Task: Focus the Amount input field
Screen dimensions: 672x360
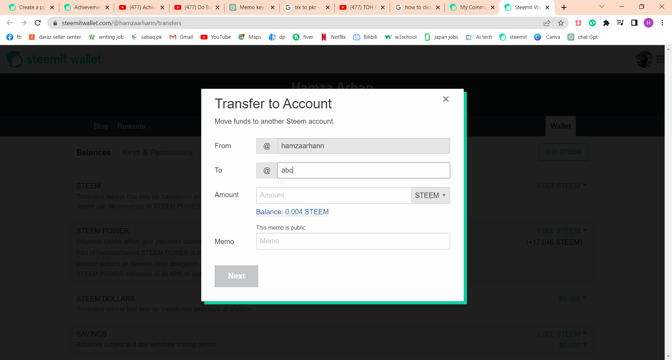Action: [x=334, y=195]
